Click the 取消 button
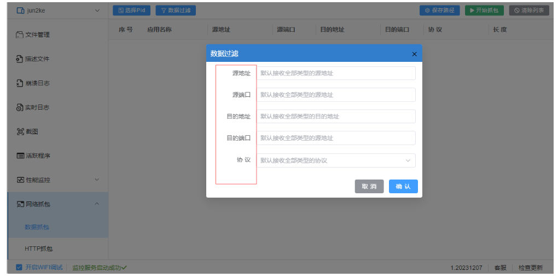This screenshot has height=277, width=558. [x=369, y=186]
